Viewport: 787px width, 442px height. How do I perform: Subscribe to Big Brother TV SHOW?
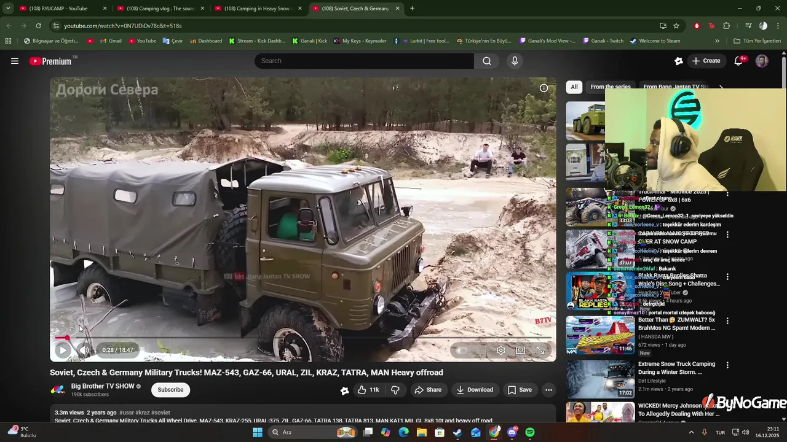[x=170, y=390]
